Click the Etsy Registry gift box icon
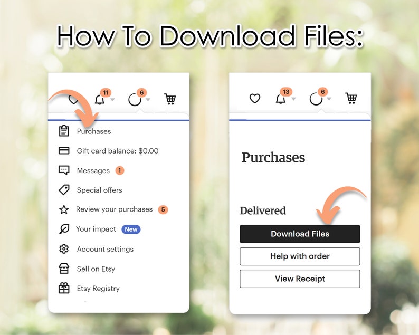The height and width of the screenshot is (335, 419). click(x=64, y=288)
